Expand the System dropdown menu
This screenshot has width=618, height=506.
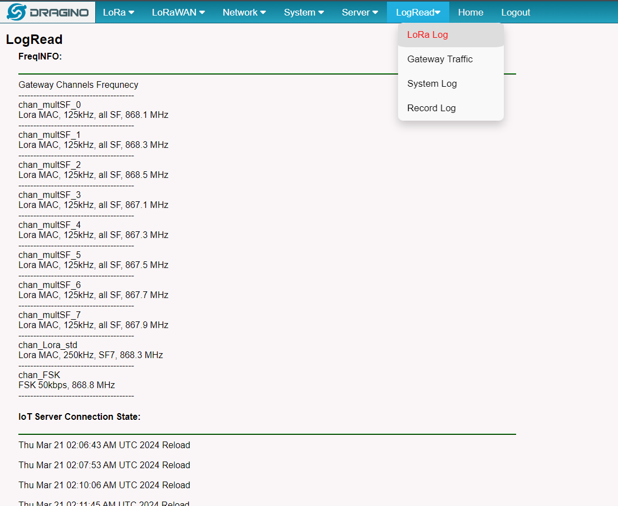pyautogui.click(x=304, y=12)
